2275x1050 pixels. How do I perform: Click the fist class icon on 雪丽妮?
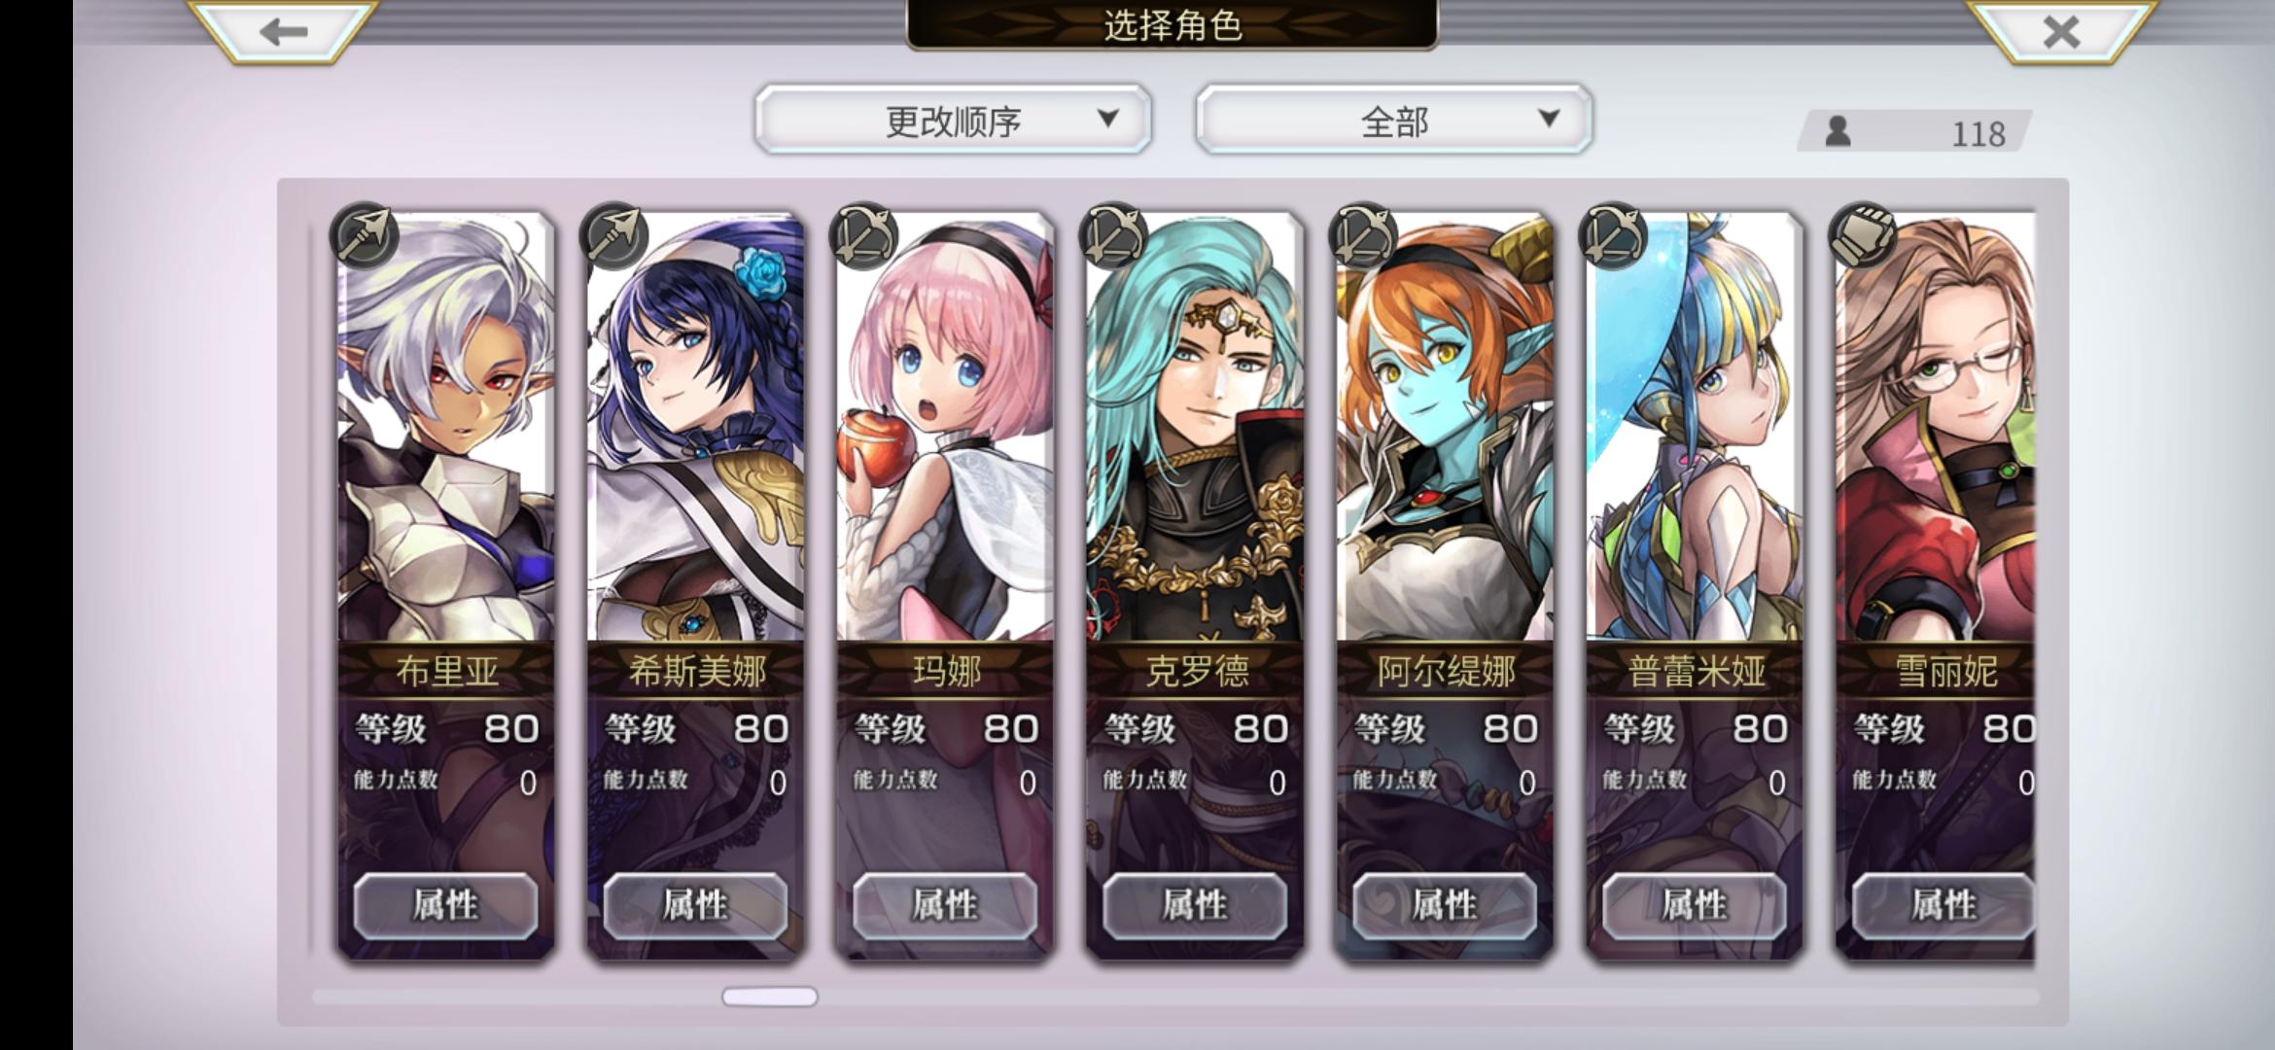click(1863, 234)
